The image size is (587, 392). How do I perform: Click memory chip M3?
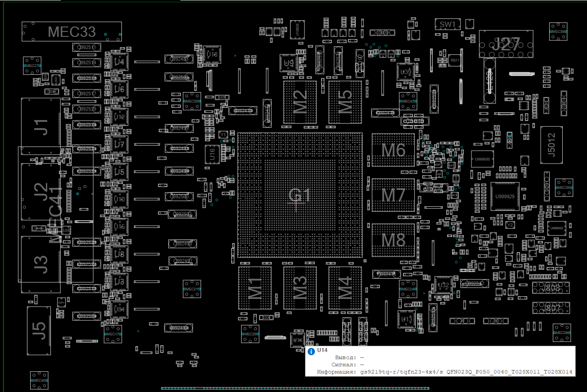[x=300, y=288]
